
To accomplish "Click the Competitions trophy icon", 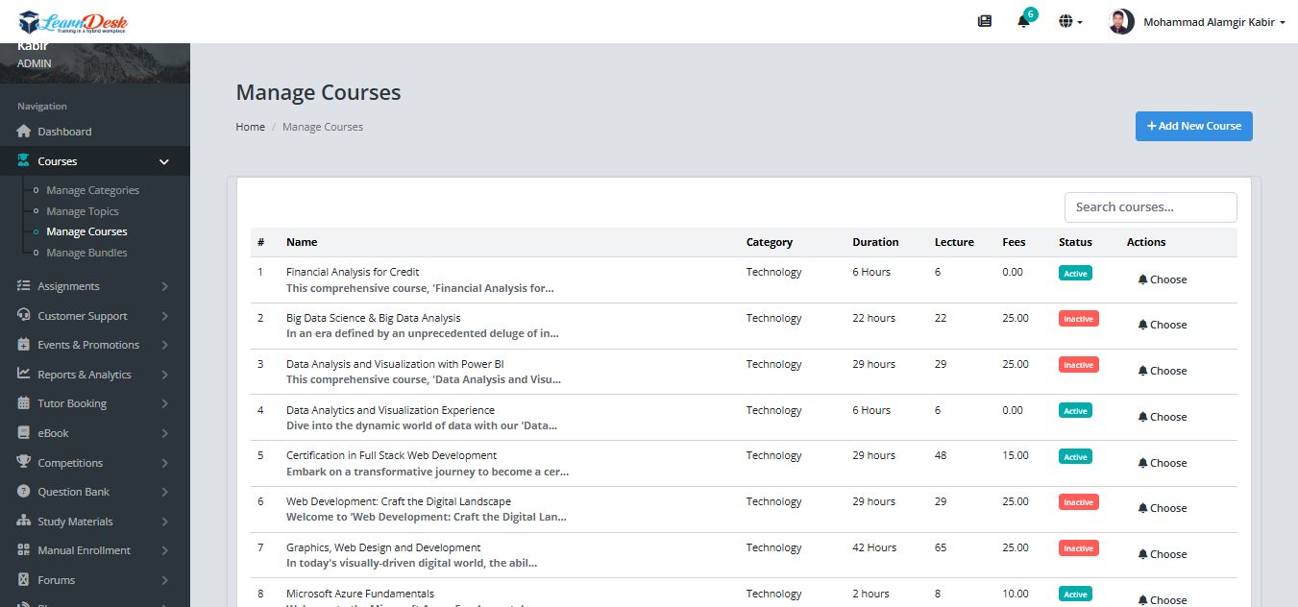I will 25,463.
